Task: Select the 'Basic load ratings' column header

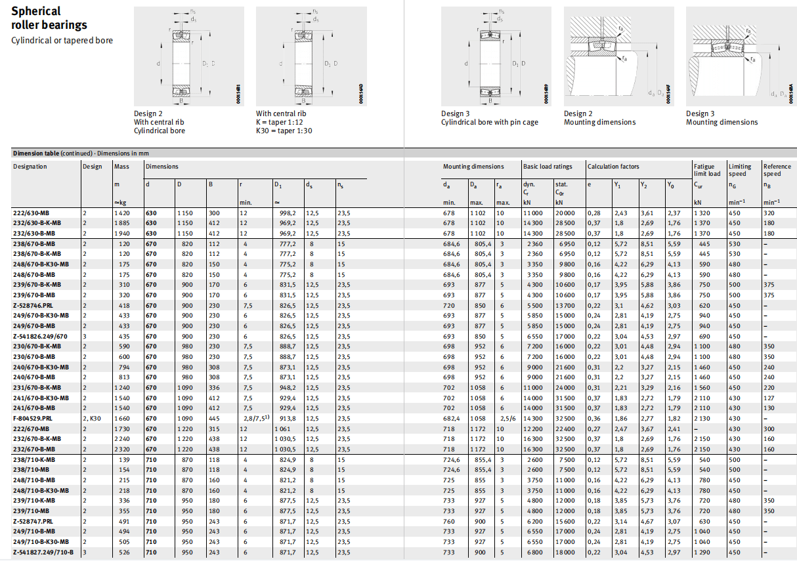Action: (x=548, y=167)
